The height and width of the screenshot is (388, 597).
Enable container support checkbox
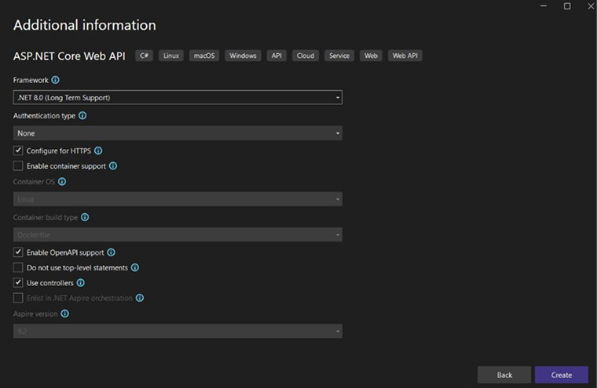pos(18,166)
